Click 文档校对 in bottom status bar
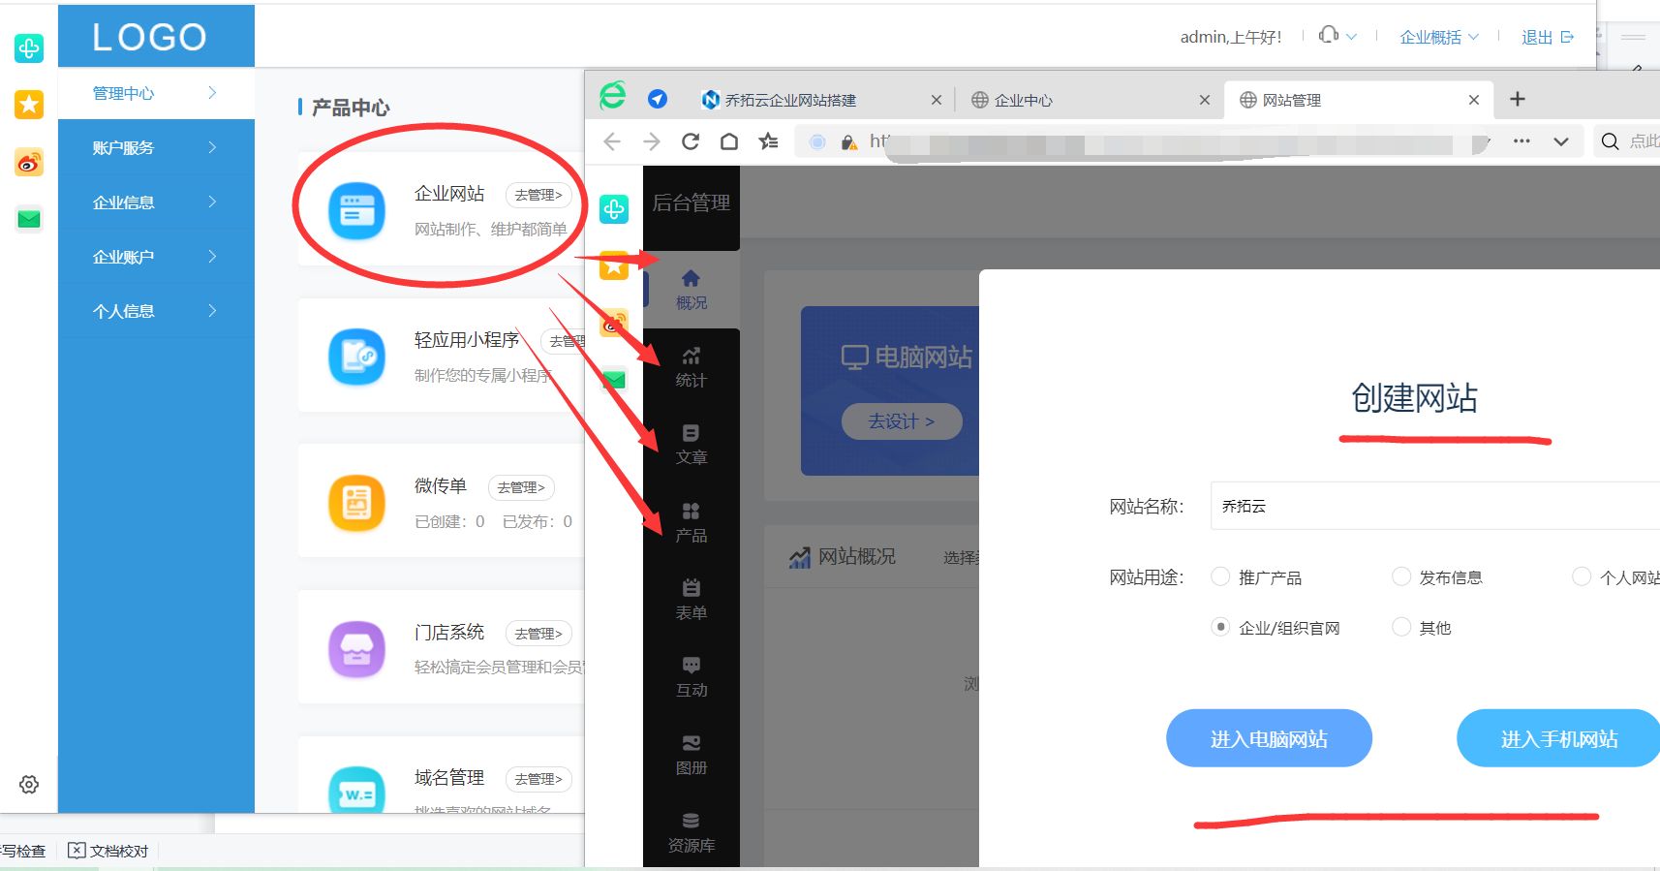This screenshot has width=1660, height=871. coord(108,851)
